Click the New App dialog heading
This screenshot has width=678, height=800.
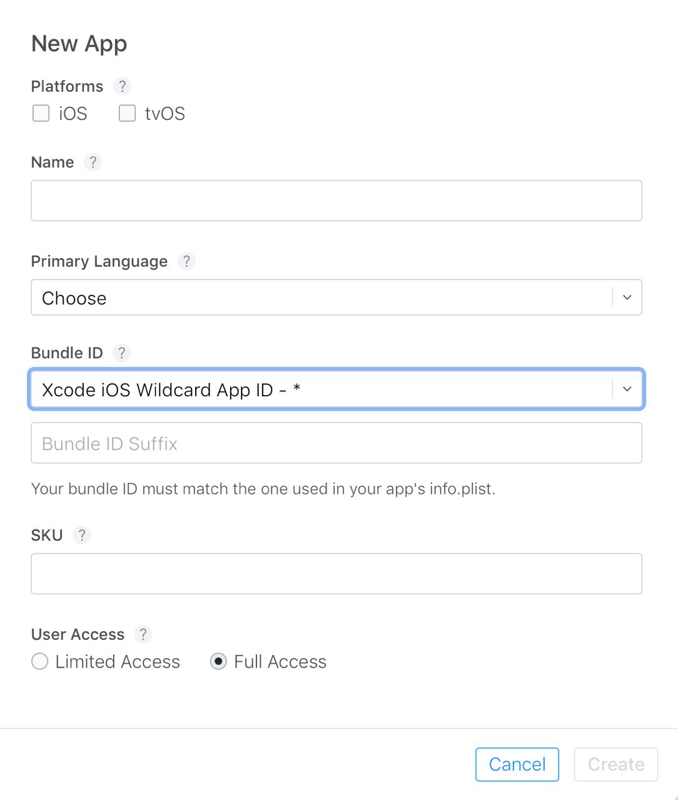tap(79, 44)
